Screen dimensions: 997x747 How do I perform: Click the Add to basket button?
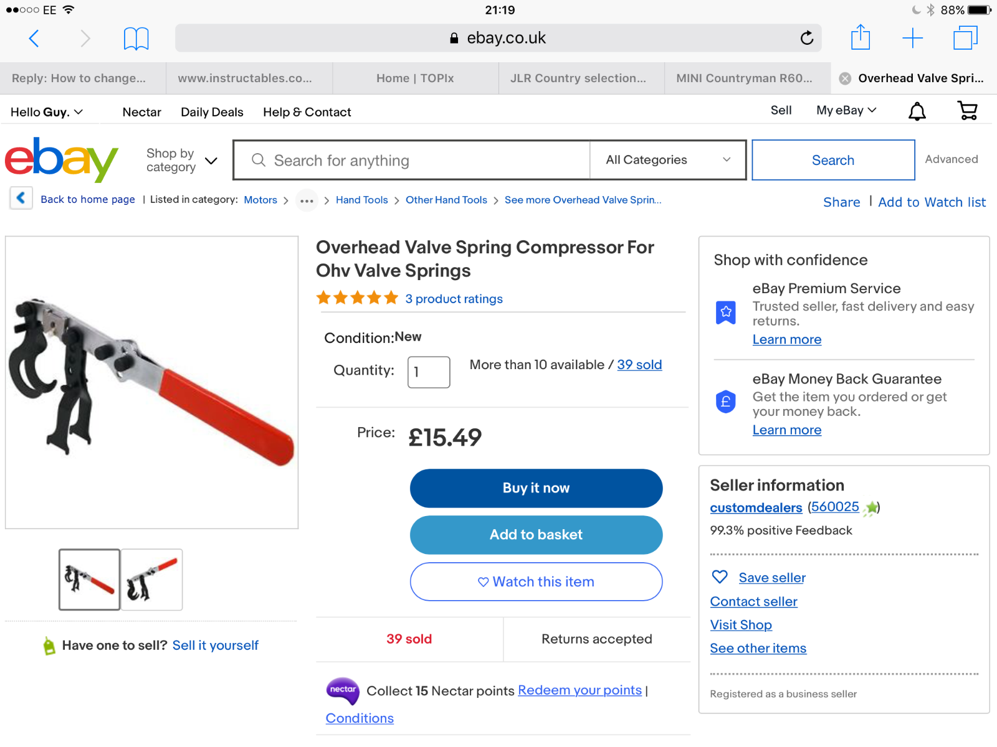[x=536, y=535]
